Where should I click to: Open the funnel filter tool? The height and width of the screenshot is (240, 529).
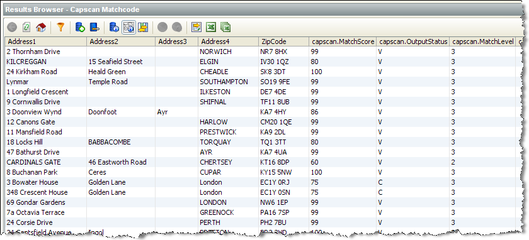[60, 27]
